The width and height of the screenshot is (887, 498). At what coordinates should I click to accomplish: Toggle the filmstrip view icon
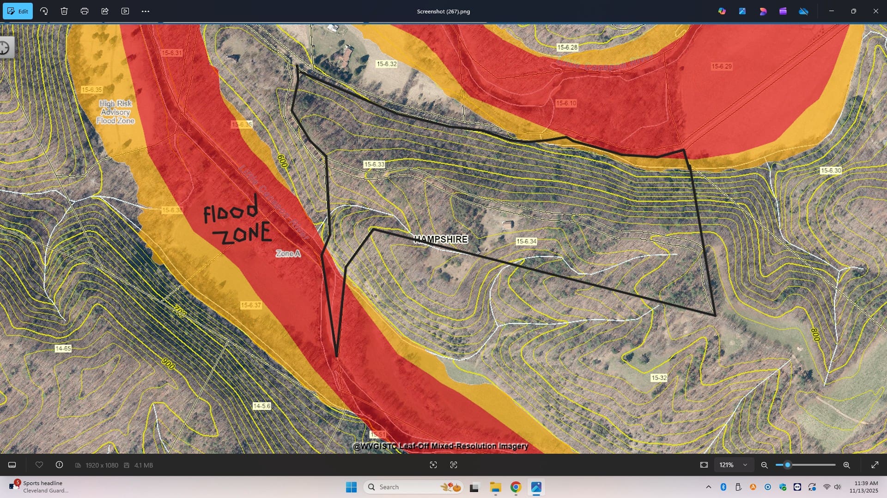point(12,465)
